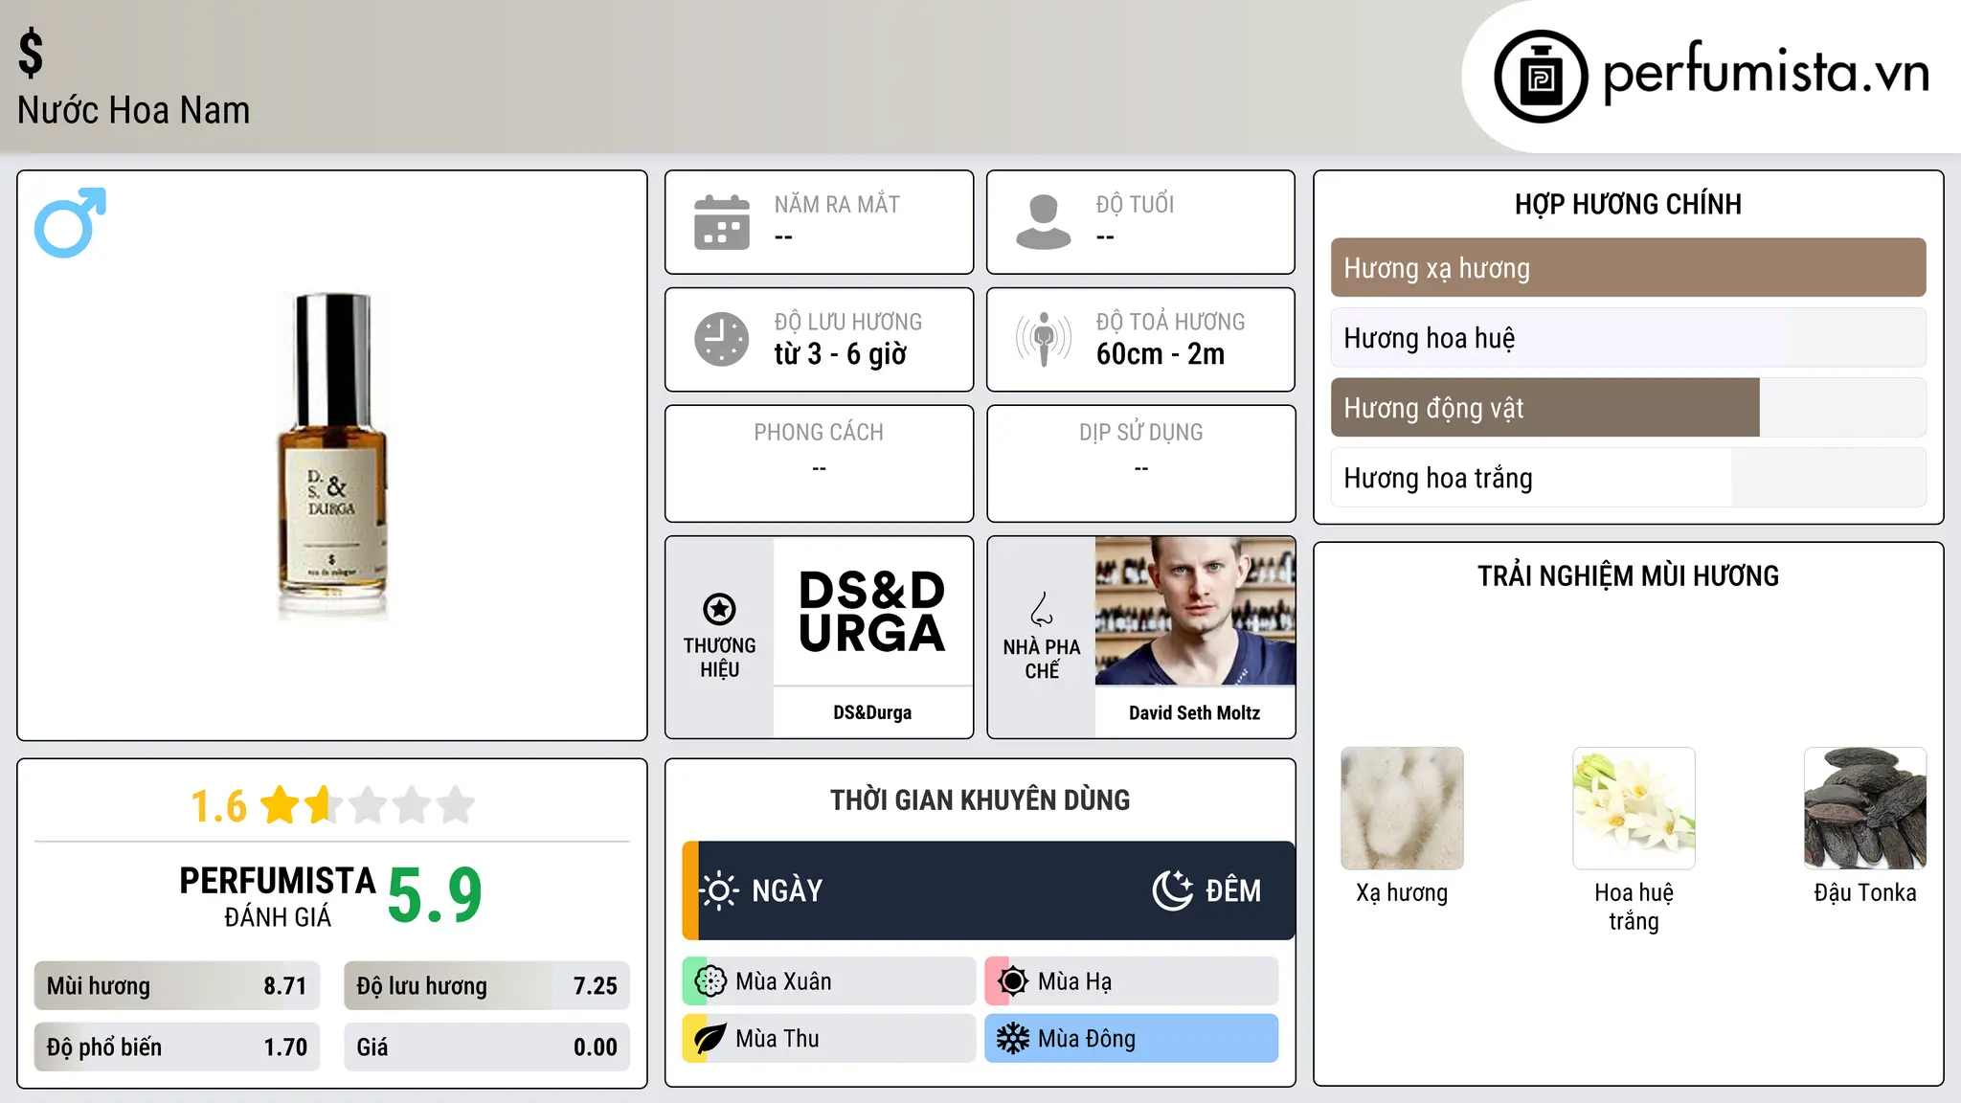Click the Hương động vật accord bar
The height and width of the screenshot is (1103, 1961).
pos(1628,407)
